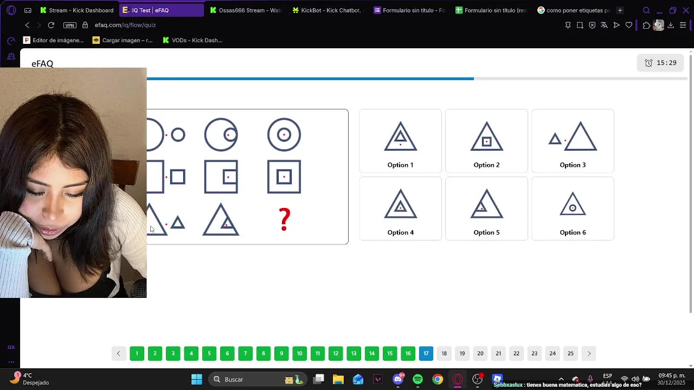Show hidden system tray icons
Screen dimensions: 694x390
(x=561, y=379)
